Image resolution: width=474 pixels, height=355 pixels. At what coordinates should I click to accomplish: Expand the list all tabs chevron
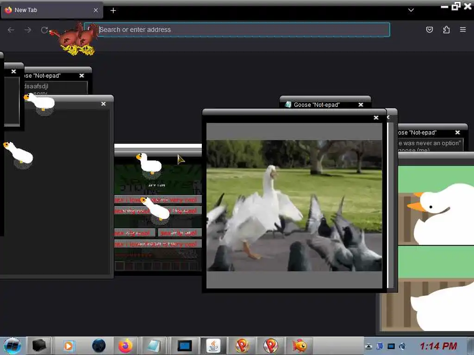click(411, 10)
